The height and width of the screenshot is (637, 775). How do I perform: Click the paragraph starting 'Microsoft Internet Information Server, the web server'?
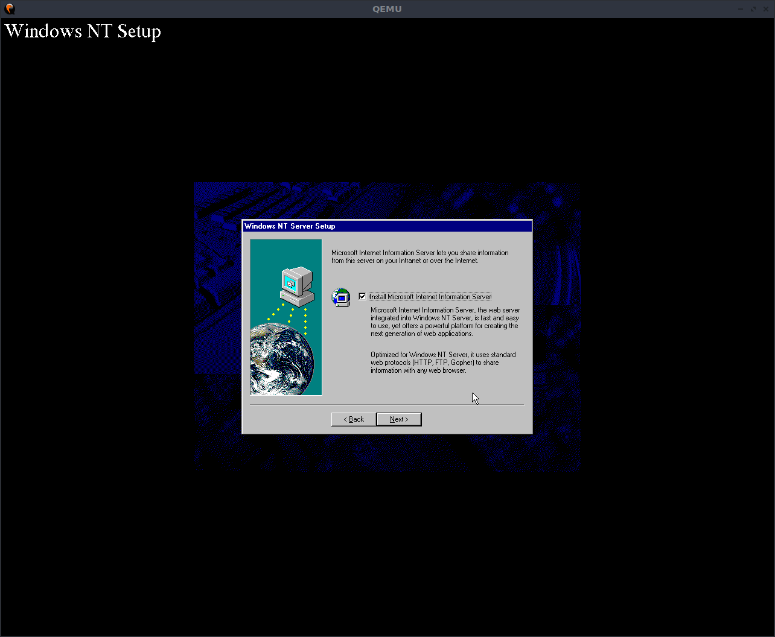pyautogui.click(x=445, y=322)
